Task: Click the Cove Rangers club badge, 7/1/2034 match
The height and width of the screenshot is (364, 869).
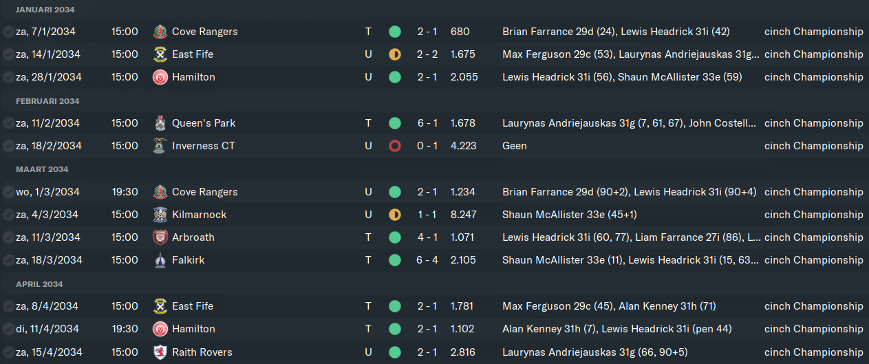Action: tap(160, 32)
